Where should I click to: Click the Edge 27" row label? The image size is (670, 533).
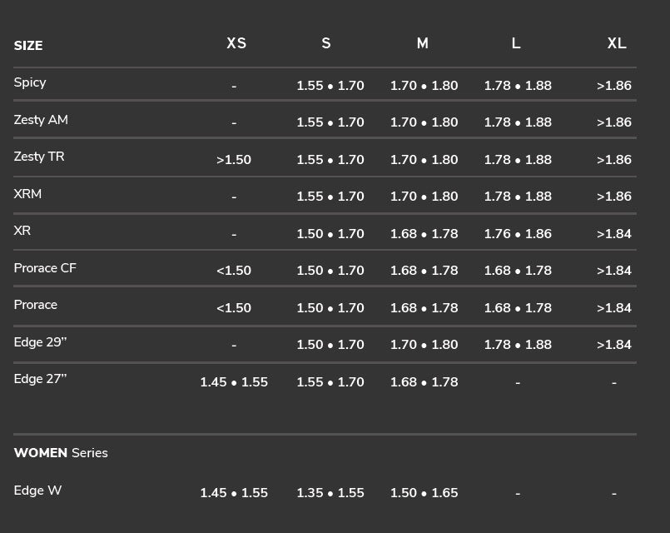40,379
